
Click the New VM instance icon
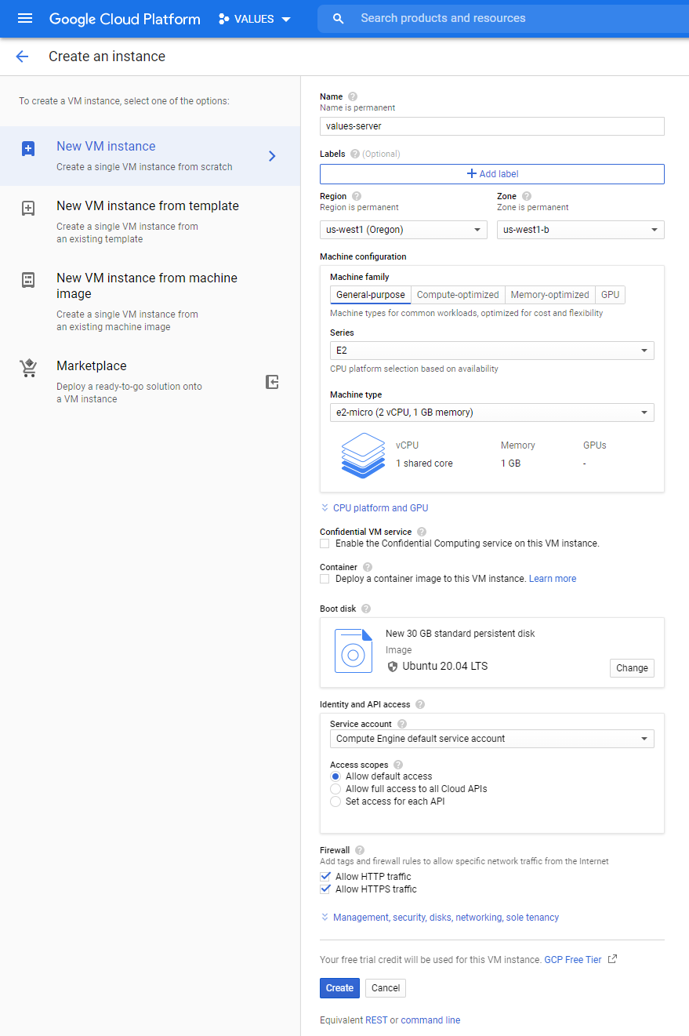pyautogui.click(x=28, y=149)
